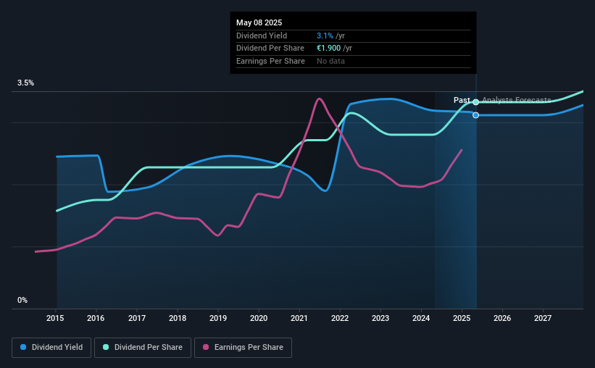Click the €1.900 dividend per share value
This screenshot has width=595, height=368.
pyautogui.click(x=328, y=49)
